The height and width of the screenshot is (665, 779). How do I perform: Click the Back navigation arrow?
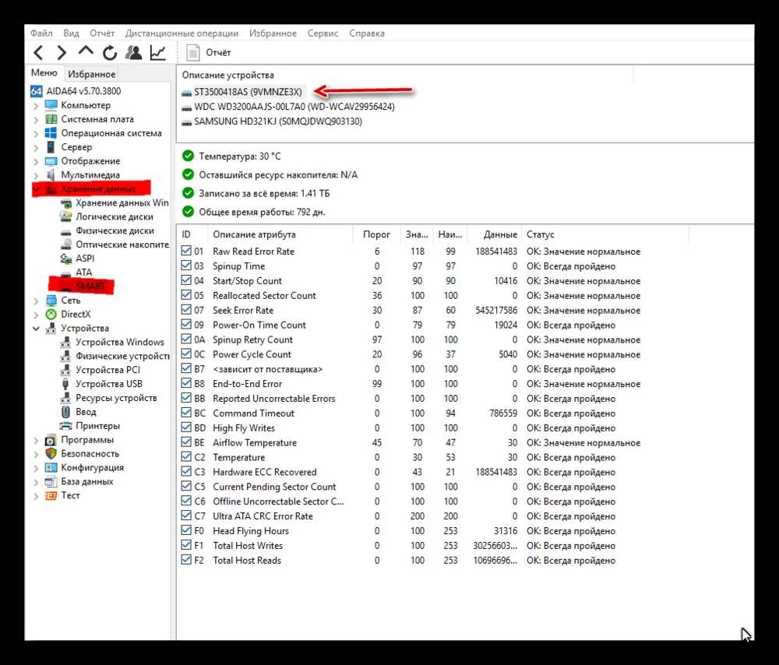(38, 53)
